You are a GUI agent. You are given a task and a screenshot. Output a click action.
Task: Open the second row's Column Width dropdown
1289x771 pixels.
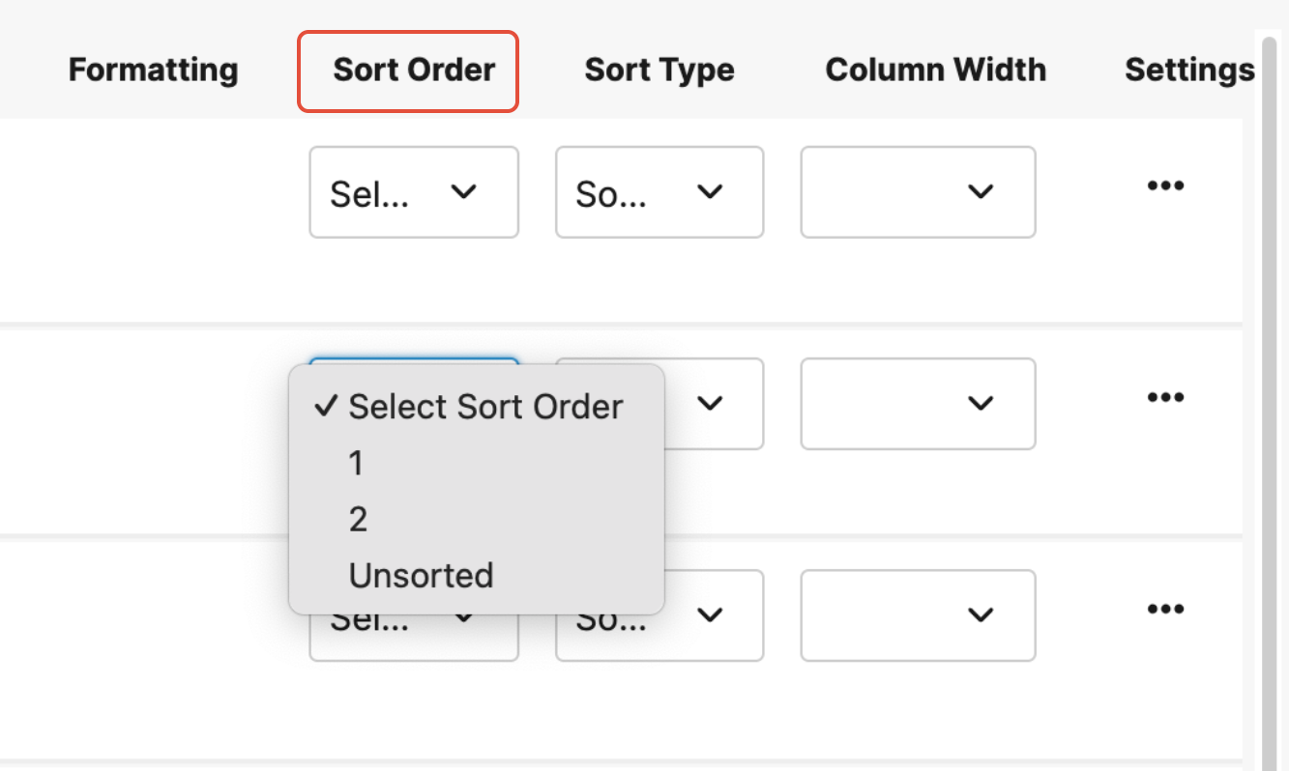(x=918, y=404)
